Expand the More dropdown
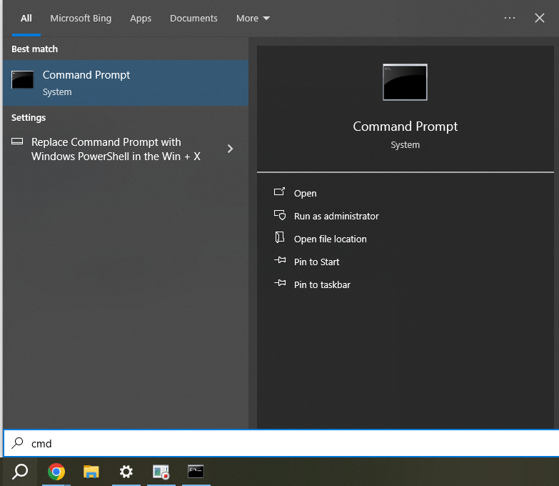Screen dimensions: 559x486 tap(253, 18)
